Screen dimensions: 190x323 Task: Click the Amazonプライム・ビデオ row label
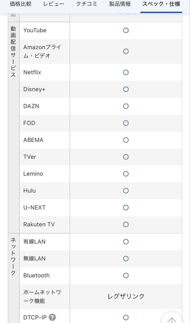(42, 51)
